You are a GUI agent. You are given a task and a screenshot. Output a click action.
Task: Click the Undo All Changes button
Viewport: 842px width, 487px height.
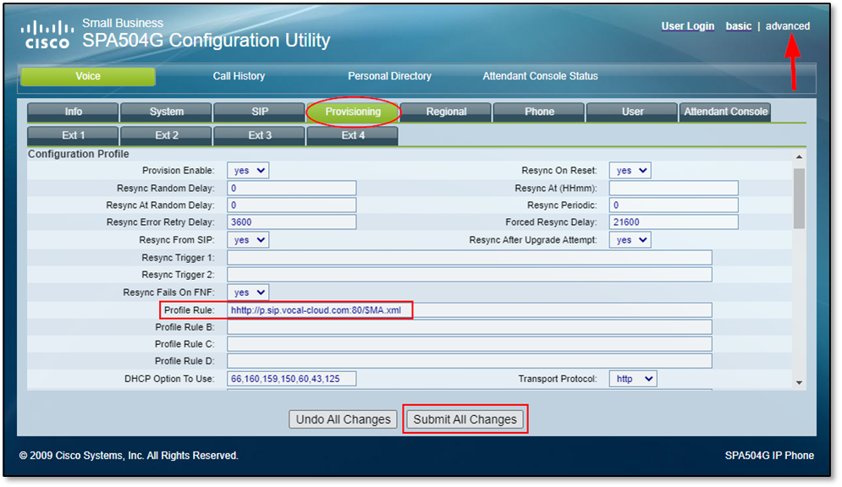[x=343, y=419]
